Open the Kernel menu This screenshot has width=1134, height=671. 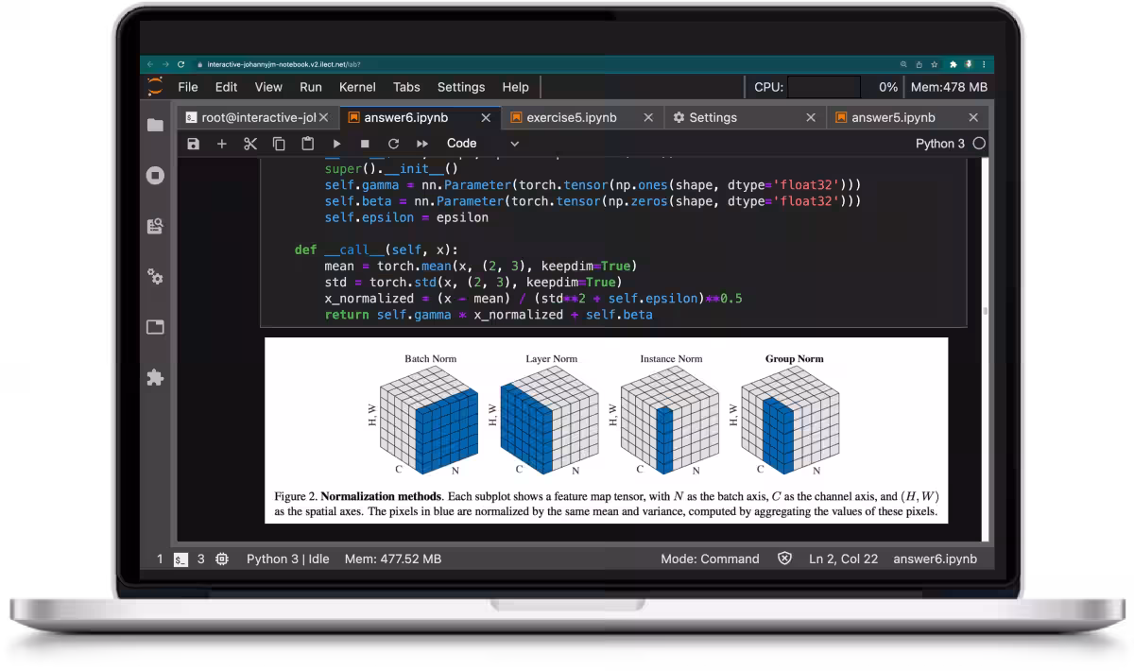click(357, 87)
